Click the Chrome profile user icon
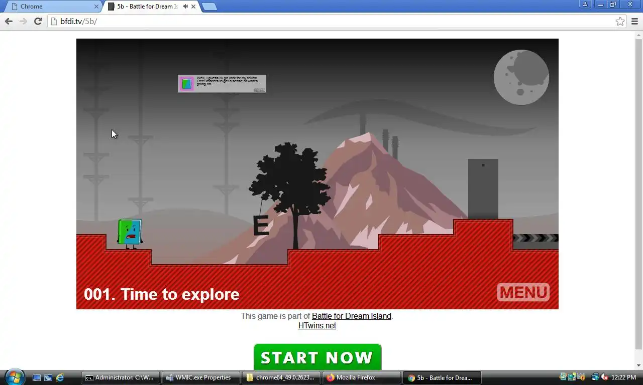The image size is (643, 385). coord(585,4)
